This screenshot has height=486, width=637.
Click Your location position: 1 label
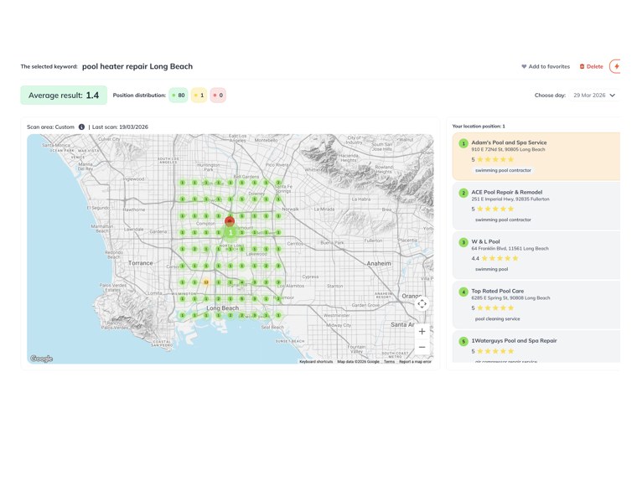[x=479, y=127]
